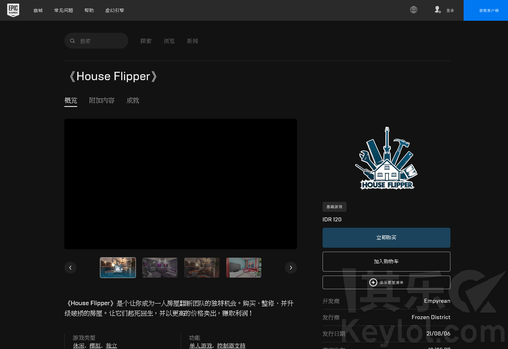Select the 概览 tab

point(71,101)
